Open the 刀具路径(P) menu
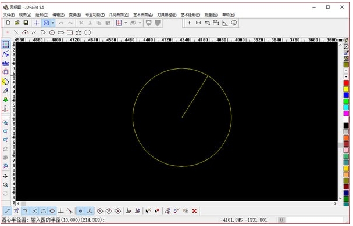Image resolution: width=353 pixels, height=226 pixels. pyautogui.click(x=166, y=15)
